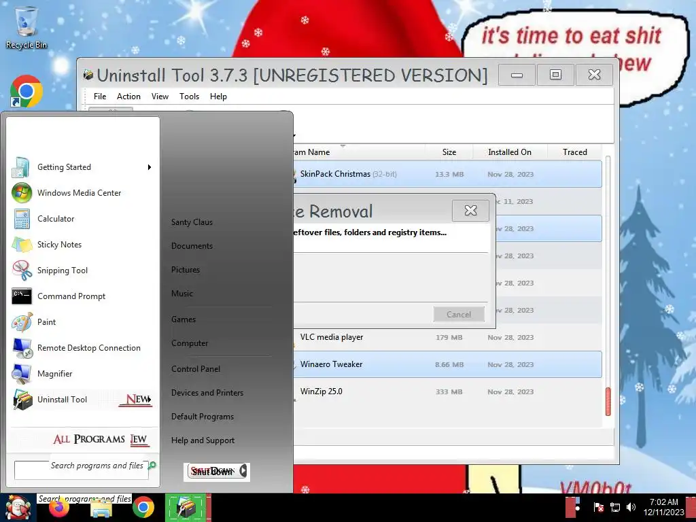
Task: Open Command Prompt
Action: pyautogui.click(x=82, y=296)
